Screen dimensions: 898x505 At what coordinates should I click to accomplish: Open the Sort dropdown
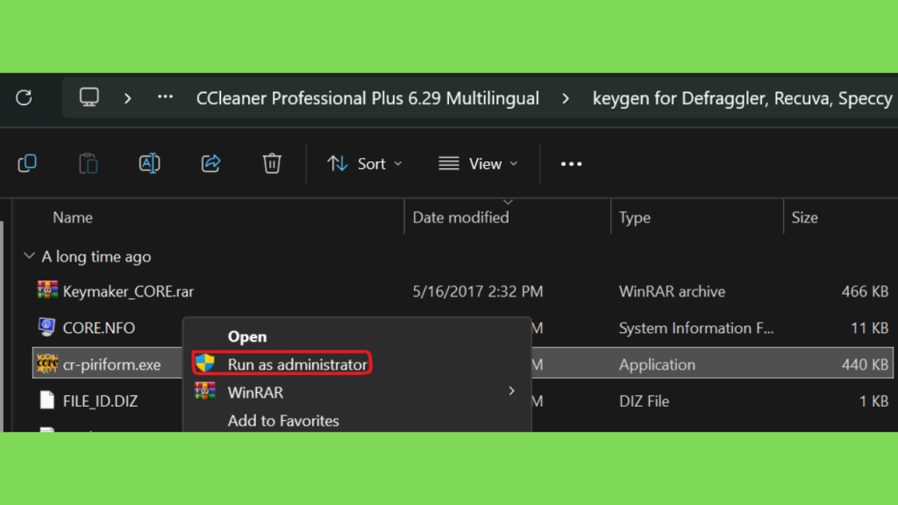click(365, 164)
